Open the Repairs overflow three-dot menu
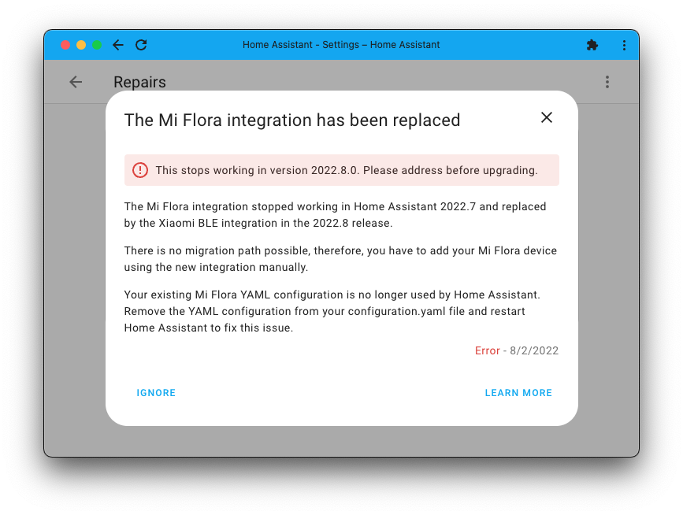Screen dimensions: 683x515 [607, 82]
